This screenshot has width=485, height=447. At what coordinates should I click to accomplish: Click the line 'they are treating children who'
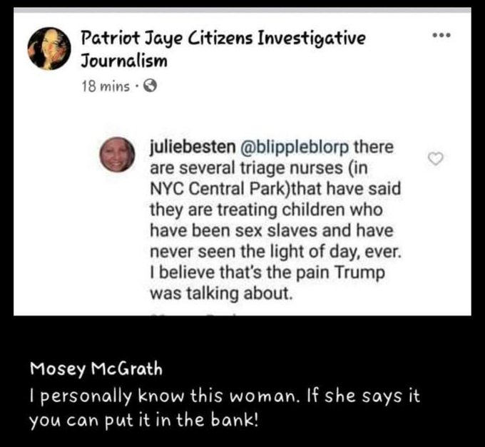[266, 210]
